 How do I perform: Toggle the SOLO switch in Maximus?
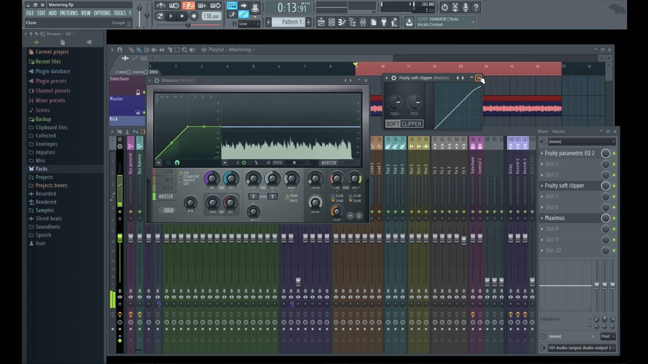[x=167, y=210]
